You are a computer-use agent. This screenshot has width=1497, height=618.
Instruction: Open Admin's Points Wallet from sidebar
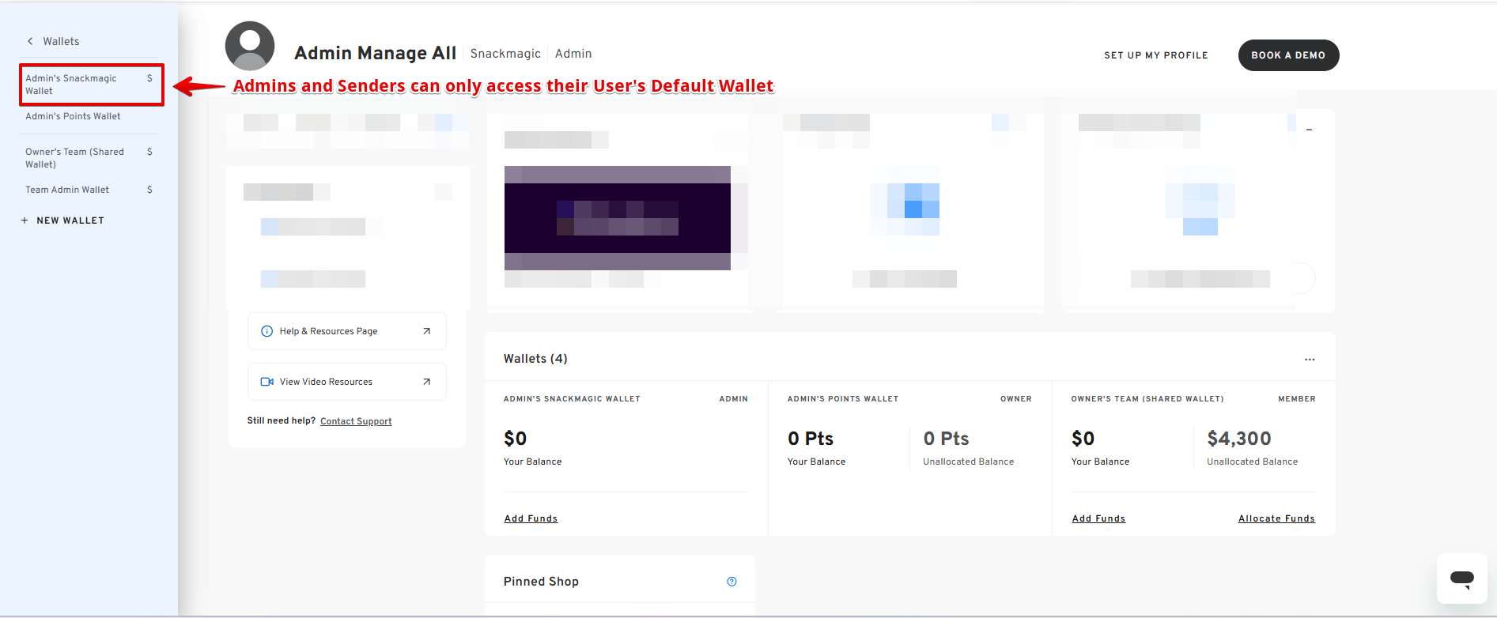tap(73, 116)
